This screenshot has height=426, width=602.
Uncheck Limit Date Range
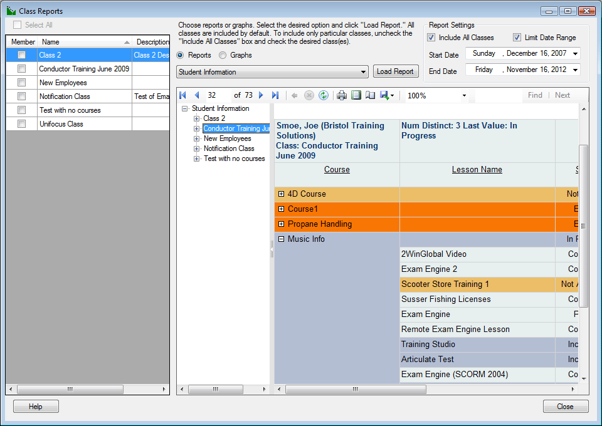pyautogui.click(x=517, y=38)
